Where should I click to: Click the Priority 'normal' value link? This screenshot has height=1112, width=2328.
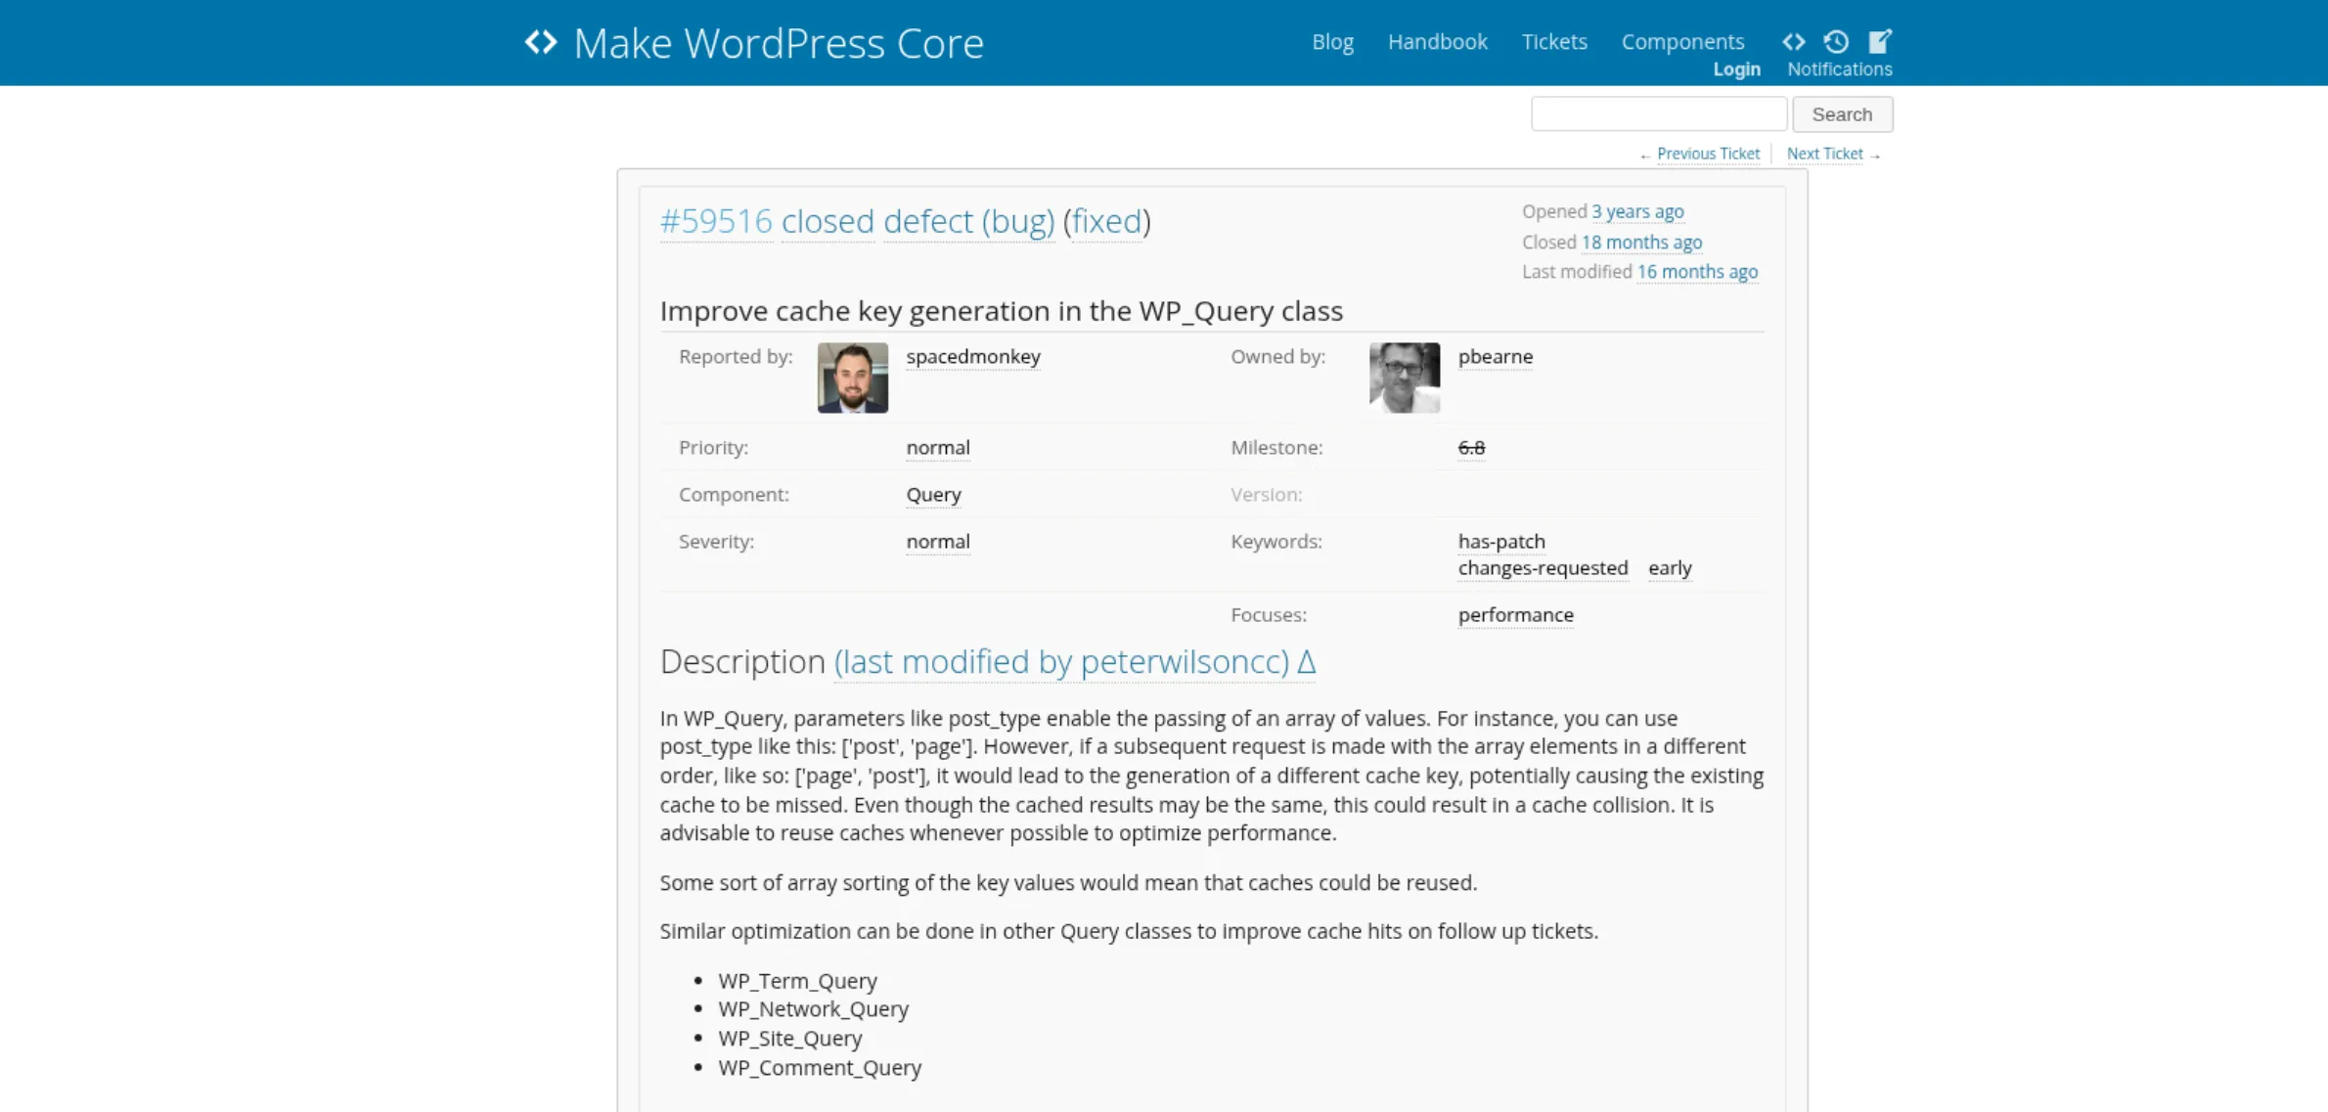pos(938,448)
